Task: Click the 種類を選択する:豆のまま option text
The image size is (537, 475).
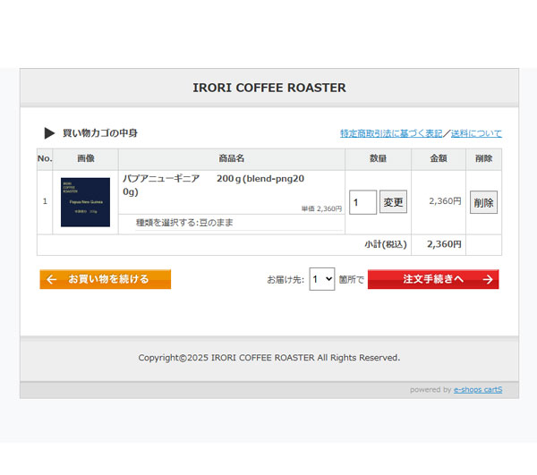Action: coord(184,223)
